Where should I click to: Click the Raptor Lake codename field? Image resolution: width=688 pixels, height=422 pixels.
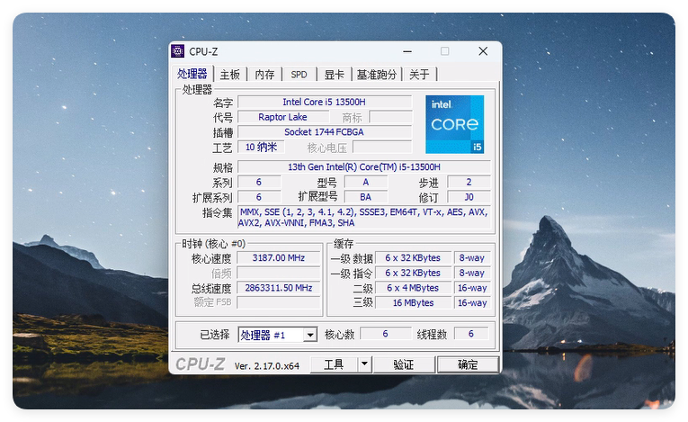tap(283, 117)
